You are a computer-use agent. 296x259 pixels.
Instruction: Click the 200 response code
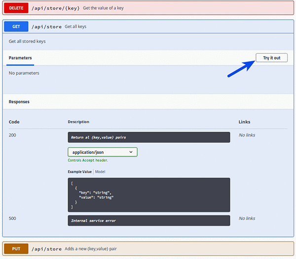[12, 135]
